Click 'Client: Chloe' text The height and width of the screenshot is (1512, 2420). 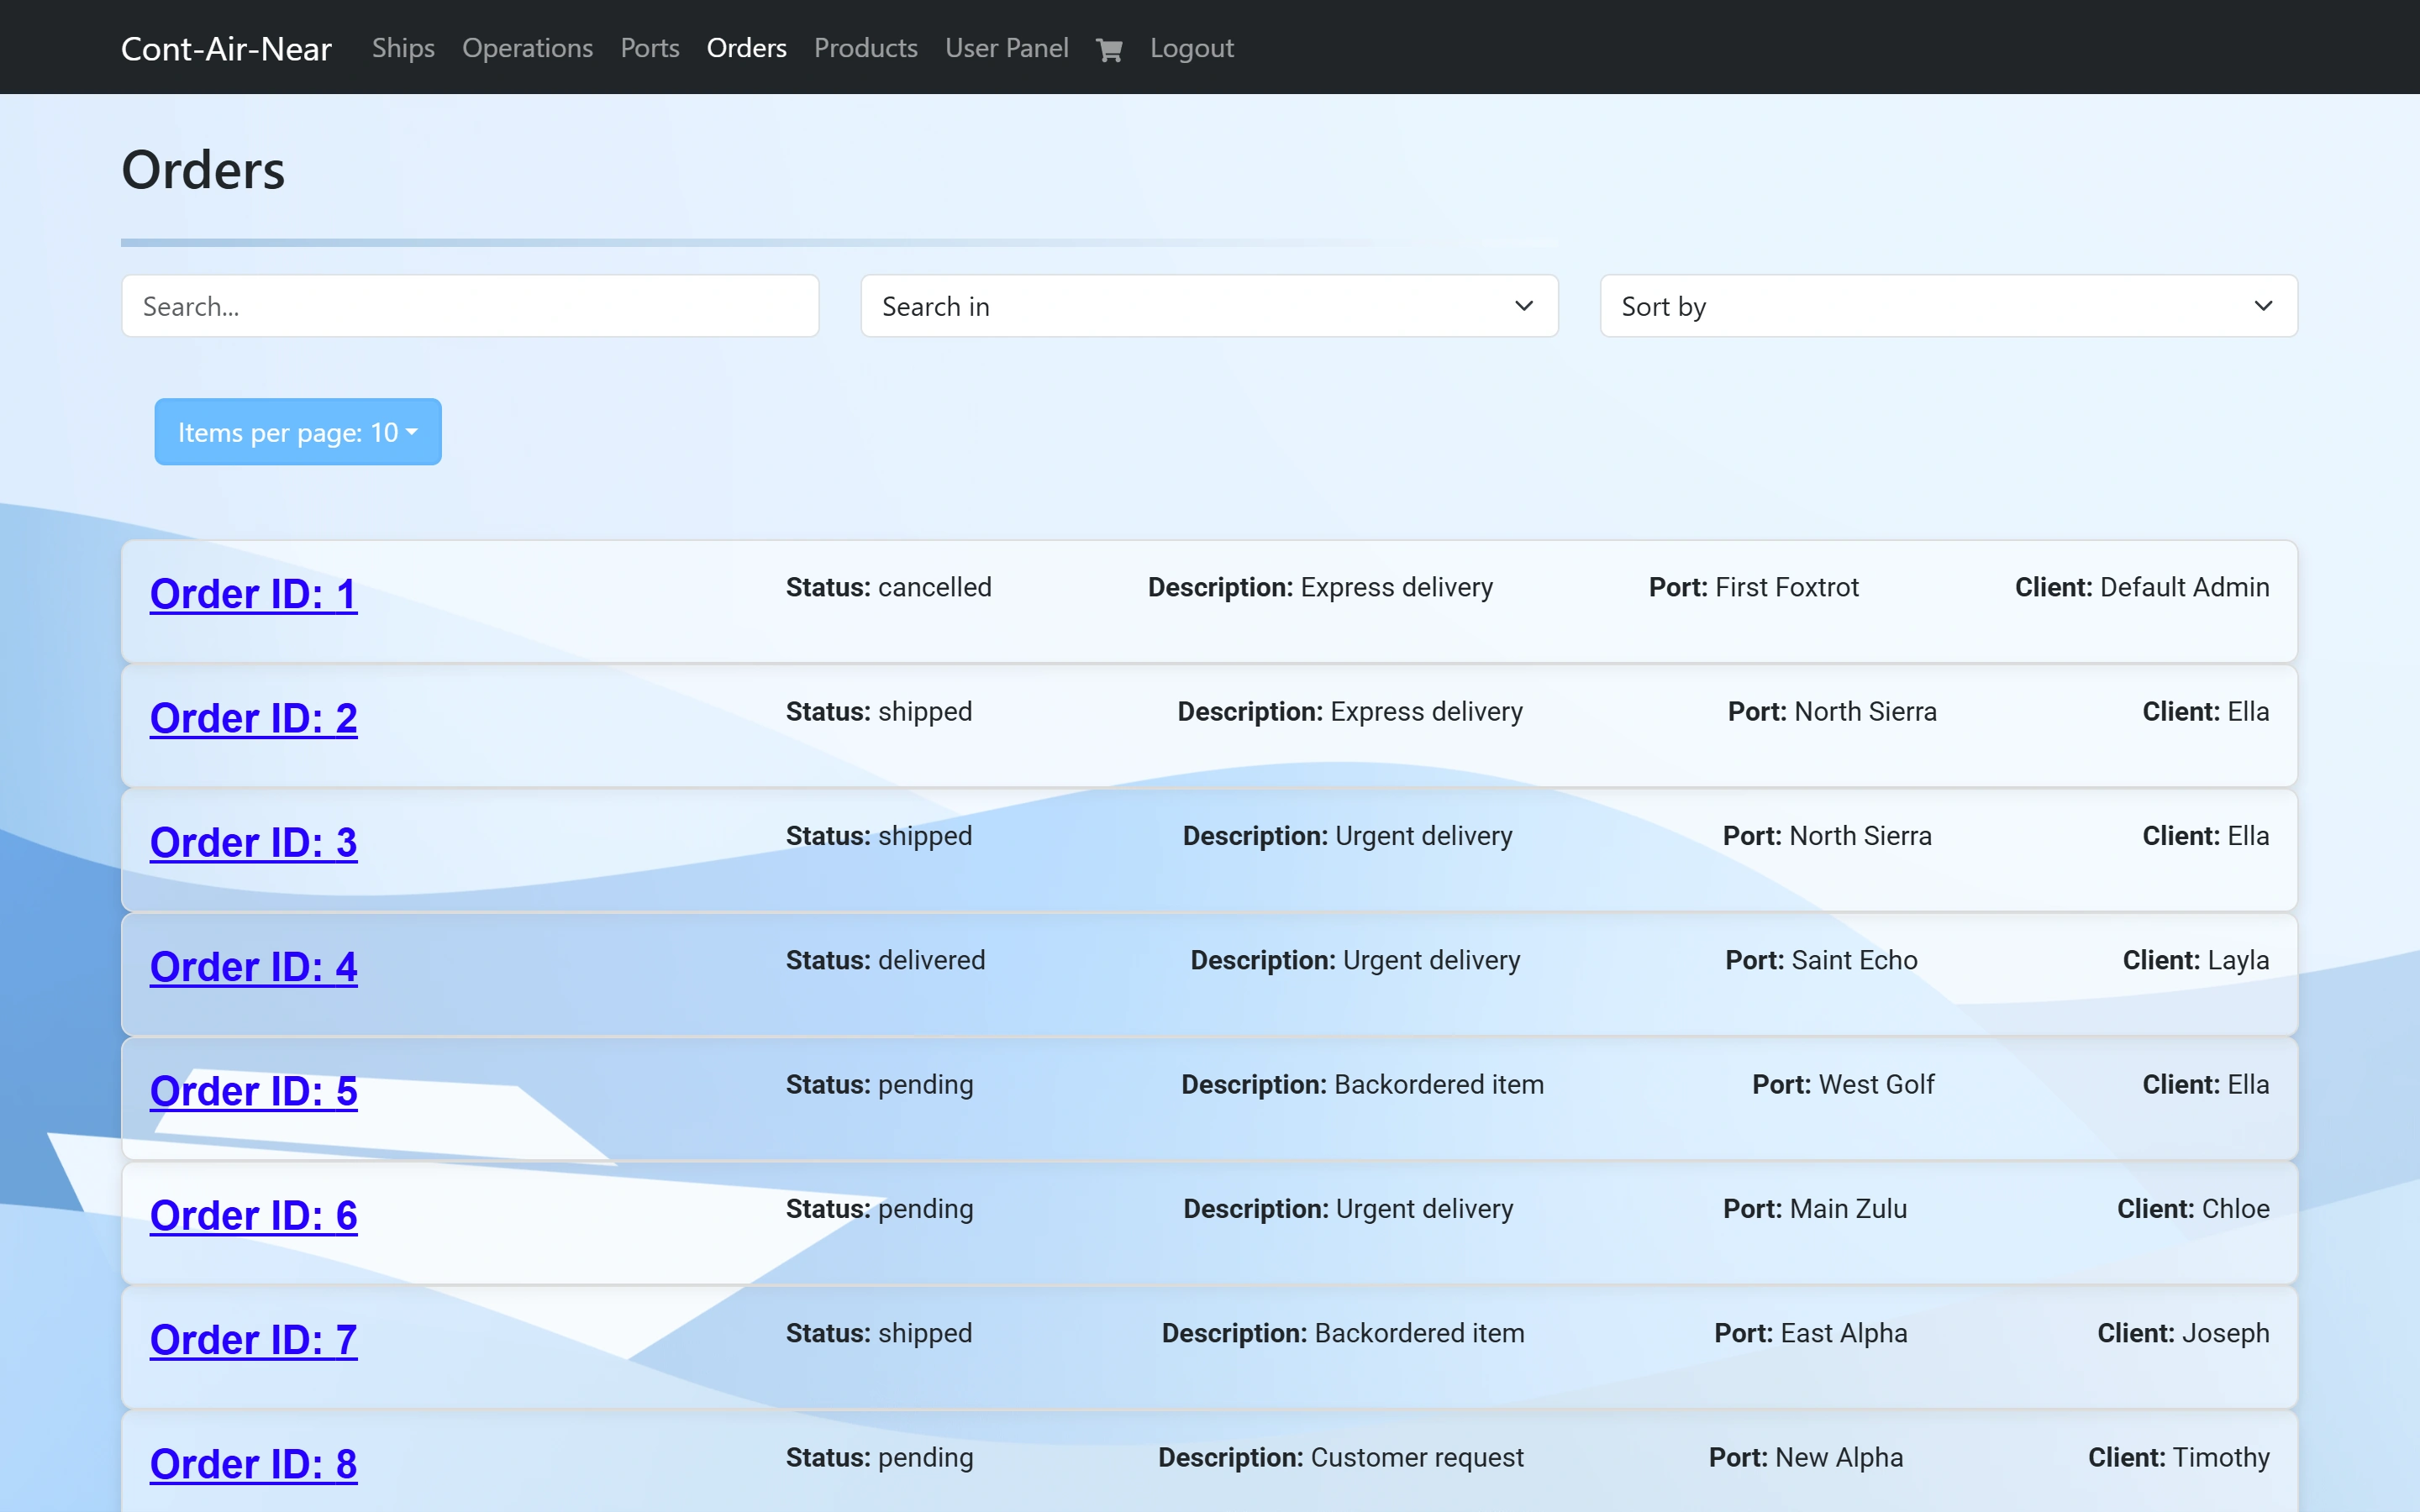[x=2193, y=1208]
